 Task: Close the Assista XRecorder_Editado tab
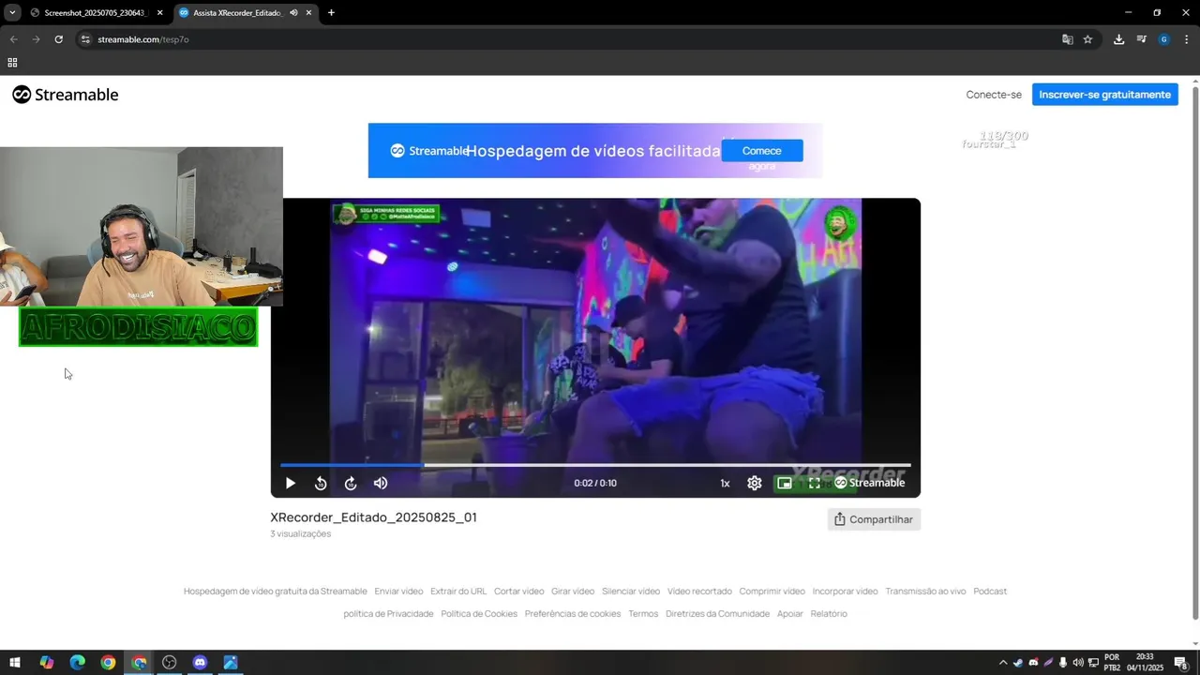[308, 13]
